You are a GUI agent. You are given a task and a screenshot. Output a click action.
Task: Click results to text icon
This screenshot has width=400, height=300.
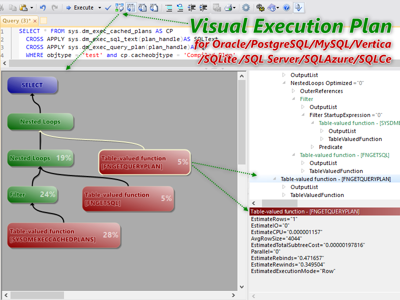click(x=142, y=7)
